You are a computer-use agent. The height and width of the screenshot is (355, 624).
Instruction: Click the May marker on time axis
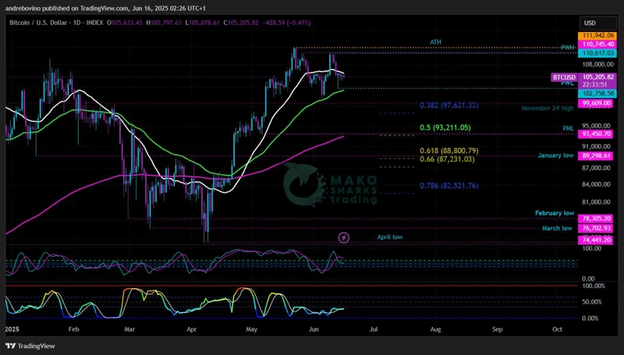pos(250,329)
